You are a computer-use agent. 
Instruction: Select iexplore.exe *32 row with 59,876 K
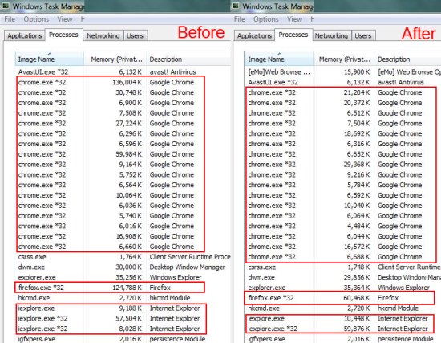pyautogui.click(x=342, y=329)
